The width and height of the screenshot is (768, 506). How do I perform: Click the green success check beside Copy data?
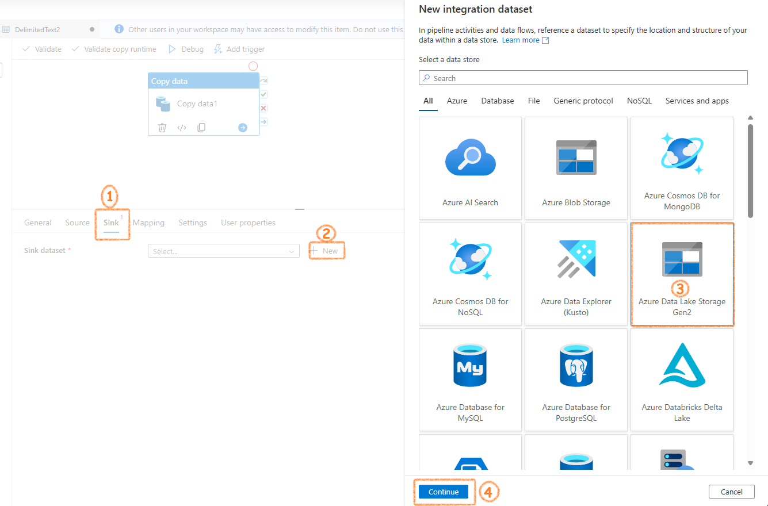(x=263, y=94)
